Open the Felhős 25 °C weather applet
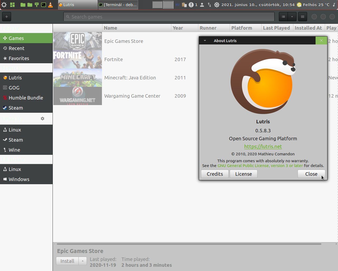 313,5
